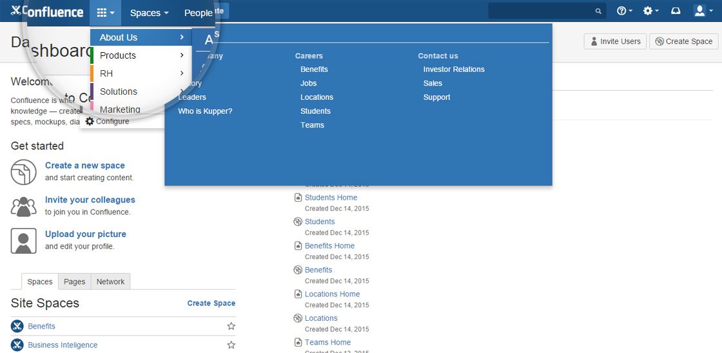The width and height of the screenshot is (722, 353).
Task: Click the Configure link under menu
Action: 112,122
